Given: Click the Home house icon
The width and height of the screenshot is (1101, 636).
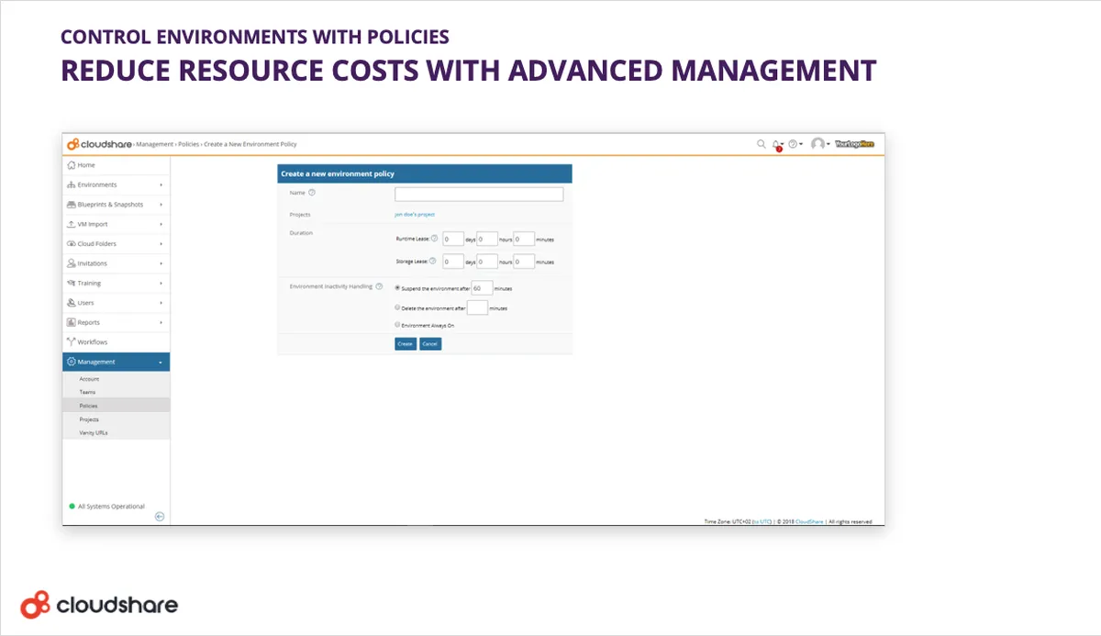Looking at the screenshot, I should click(x=71, y=165).
